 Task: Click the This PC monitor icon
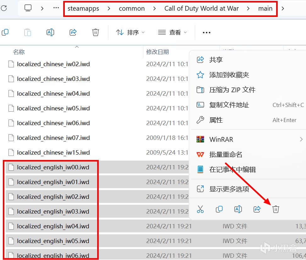tap(28, 8)
